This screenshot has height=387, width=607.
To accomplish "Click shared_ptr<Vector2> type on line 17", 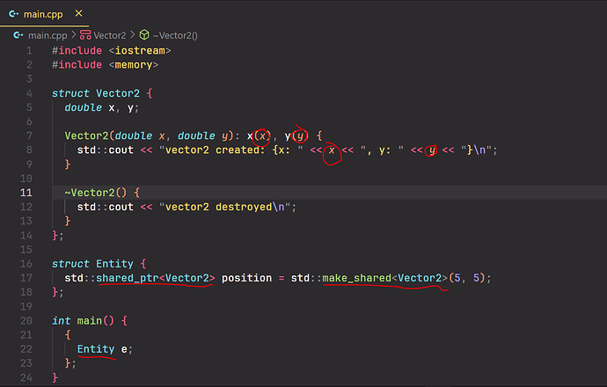I will click(x=155, y=278).
